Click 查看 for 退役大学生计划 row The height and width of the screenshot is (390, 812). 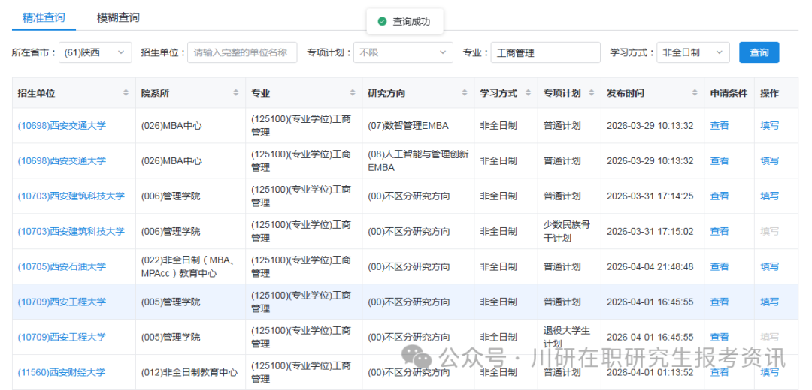click(720, 337)
